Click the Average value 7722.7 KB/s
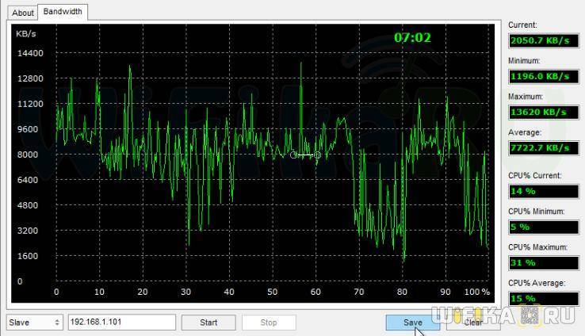The height and width of the screenshot is (336, 585). (x=544, y=148)
